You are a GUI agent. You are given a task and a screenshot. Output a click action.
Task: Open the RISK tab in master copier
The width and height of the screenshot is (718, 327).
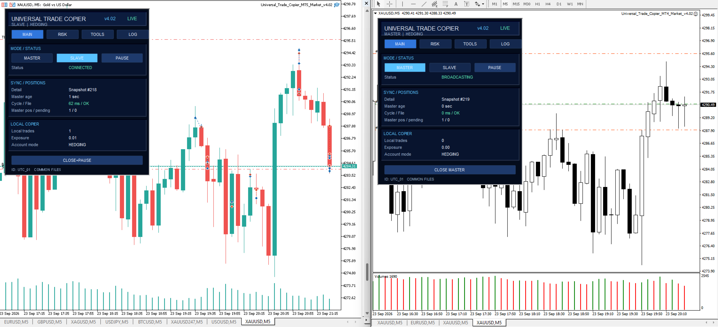[x=435, y=44]
